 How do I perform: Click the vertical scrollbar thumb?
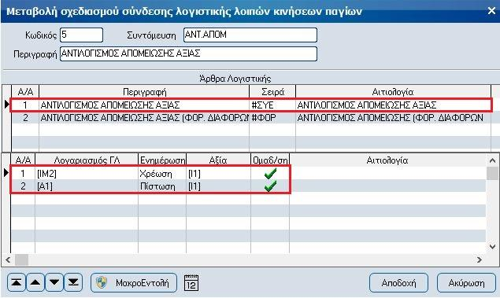tap(493, 174)
